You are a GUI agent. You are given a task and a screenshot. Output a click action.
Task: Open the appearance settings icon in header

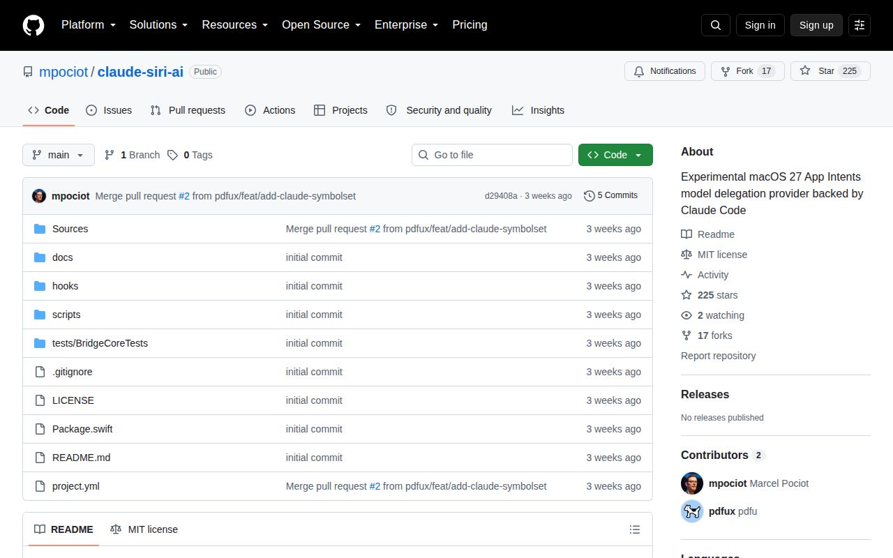click(x=860, y=25)
